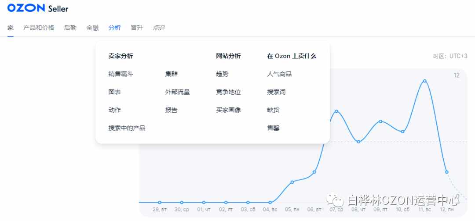This screenshot has height=221, width=475.
Task: Click chart data point for 05, пн
Action: click(292, 182)
